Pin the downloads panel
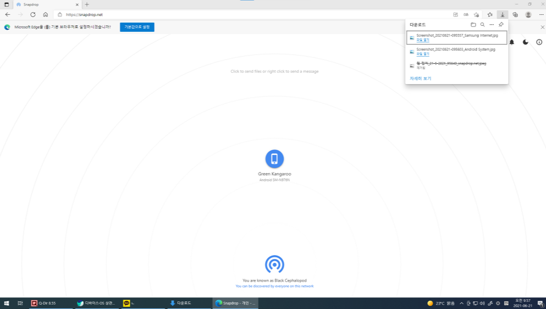 (501, 24)
